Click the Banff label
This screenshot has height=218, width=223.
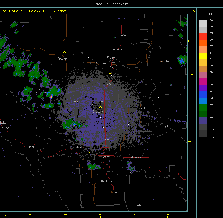point(32,147)
